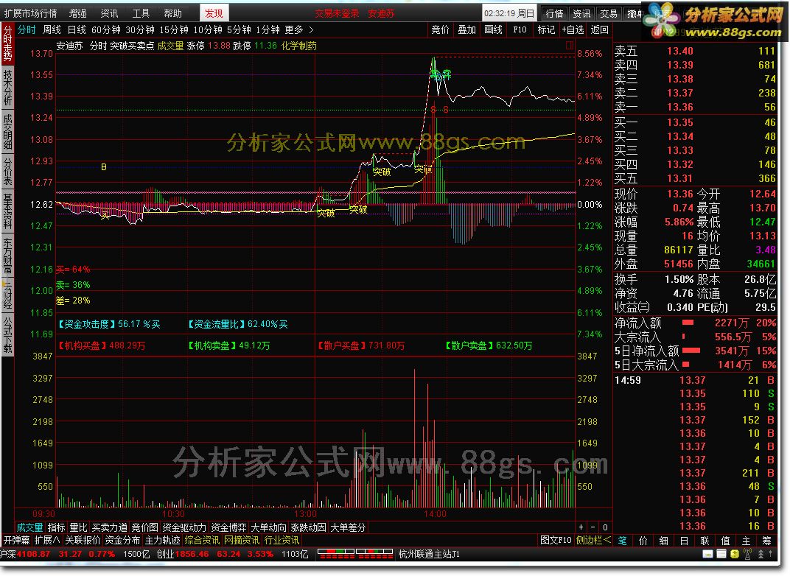Select the 1分钟 period
This screenshot has height=576, width=790.
[268, 29]
